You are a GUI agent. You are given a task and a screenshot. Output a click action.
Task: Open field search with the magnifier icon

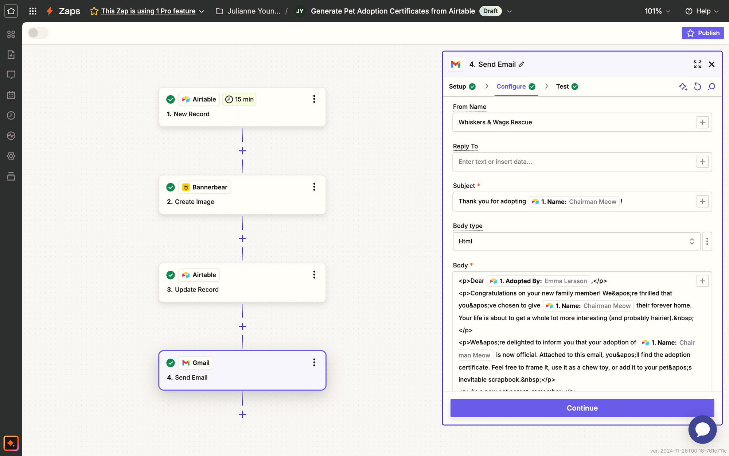712,86
